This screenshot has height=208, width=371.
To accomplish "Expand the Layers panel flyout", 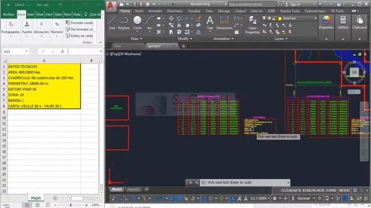I will coord(281,39).
